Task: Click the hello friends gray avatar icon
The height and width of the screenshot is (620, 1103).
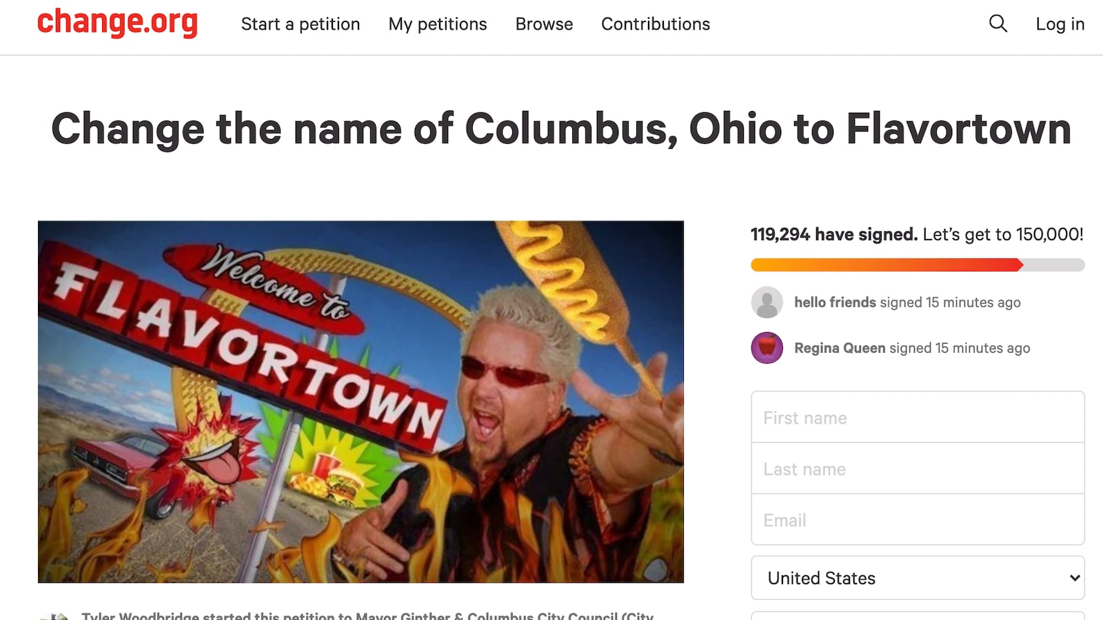Action: pyautogui.click(x=767, y=302)
